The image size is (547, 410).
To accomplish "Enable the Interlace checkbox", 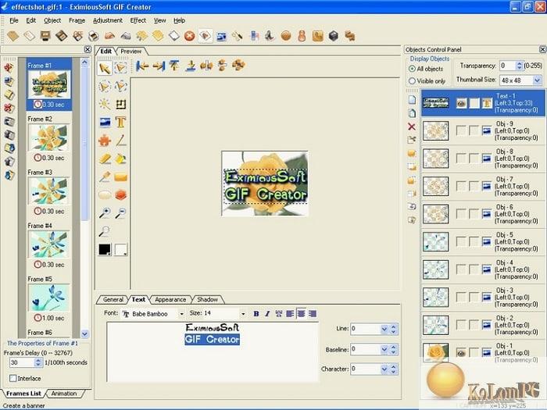I will pyautogui.click(x=13, y=378).
